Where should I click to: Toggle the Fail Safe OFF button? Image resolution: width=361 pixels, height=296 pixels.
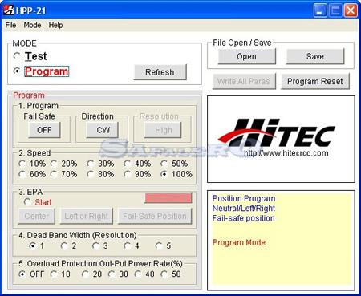(44, 130)
